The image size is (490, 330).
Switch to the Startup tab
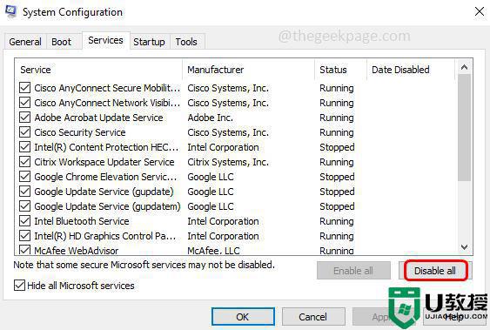coord(149,42)
